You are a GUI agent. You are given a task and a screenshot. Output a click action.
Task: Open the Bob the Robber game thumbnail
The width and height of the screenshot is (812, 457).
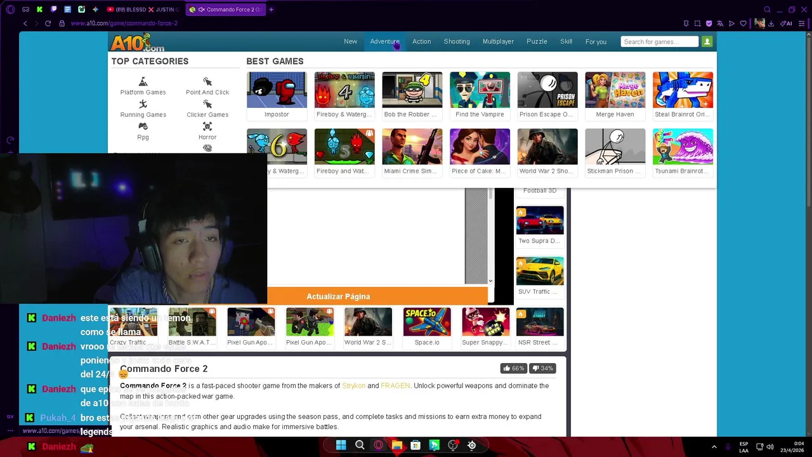click(x=412, y=90)
